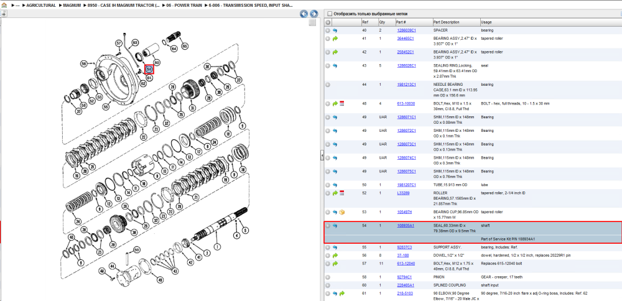Image resolution: width=622 pixels, height=301 pixels.
Task: Sort by the Ref column header
Action: click(365, 22)
